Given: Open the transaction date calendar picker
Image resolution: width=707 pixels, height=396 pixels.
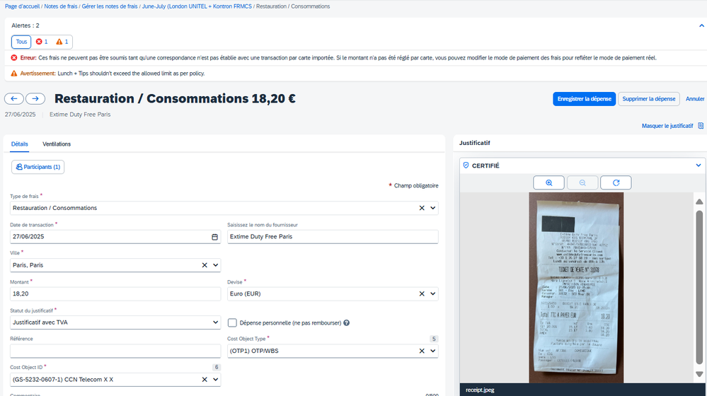Looking at the screenshot, I should pyautogui.click(x=214, y=237).
